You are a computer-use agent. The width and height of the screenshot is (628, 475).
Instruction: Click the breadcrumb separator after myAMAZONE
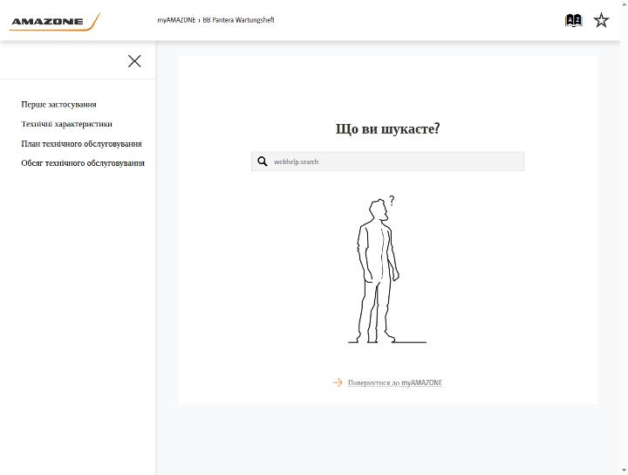point(199,20)
